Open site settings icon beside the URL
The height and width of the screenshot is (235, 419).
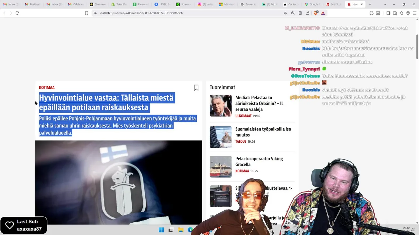[95, 13]
